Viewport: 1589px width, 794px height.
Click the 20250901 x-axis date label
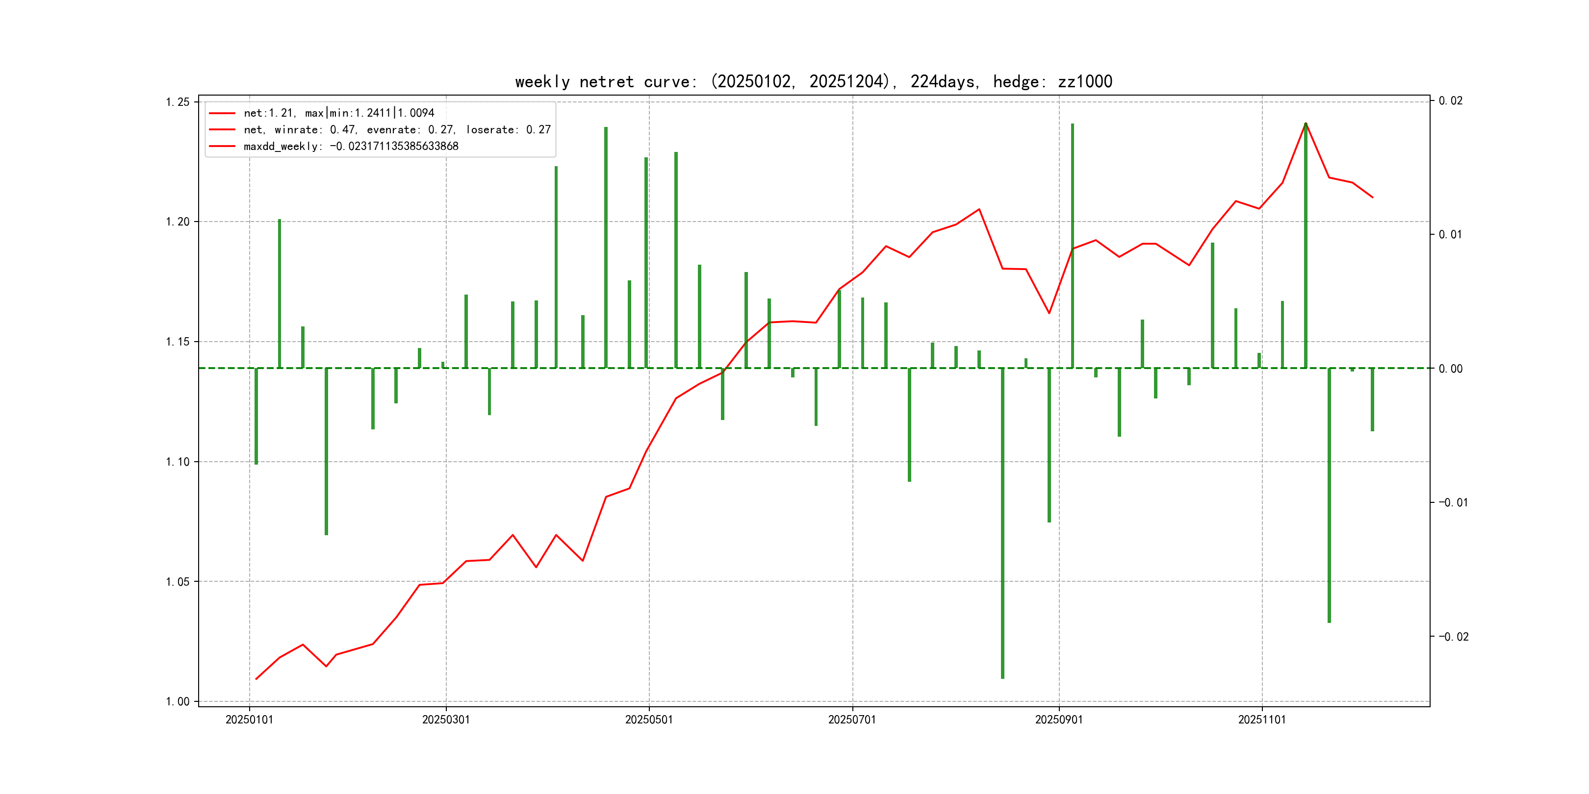point(1058,720)
